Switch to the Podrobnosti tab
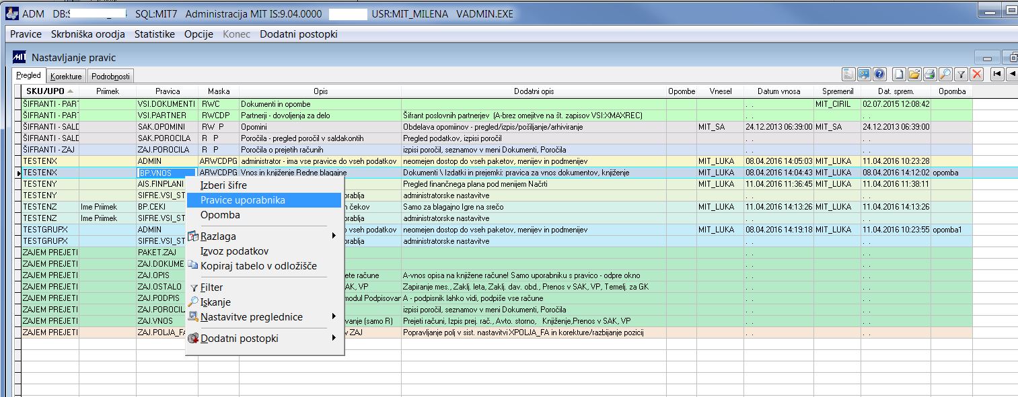Viewport: 1018px width, 397px height. [x=110, y=77]
